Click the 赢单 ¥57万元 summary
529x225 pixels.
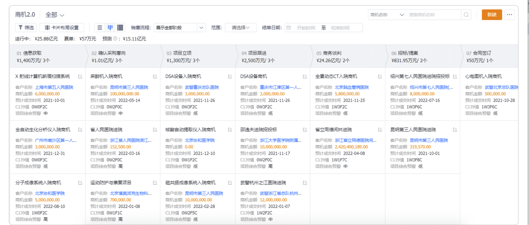(x=80, y=39)
